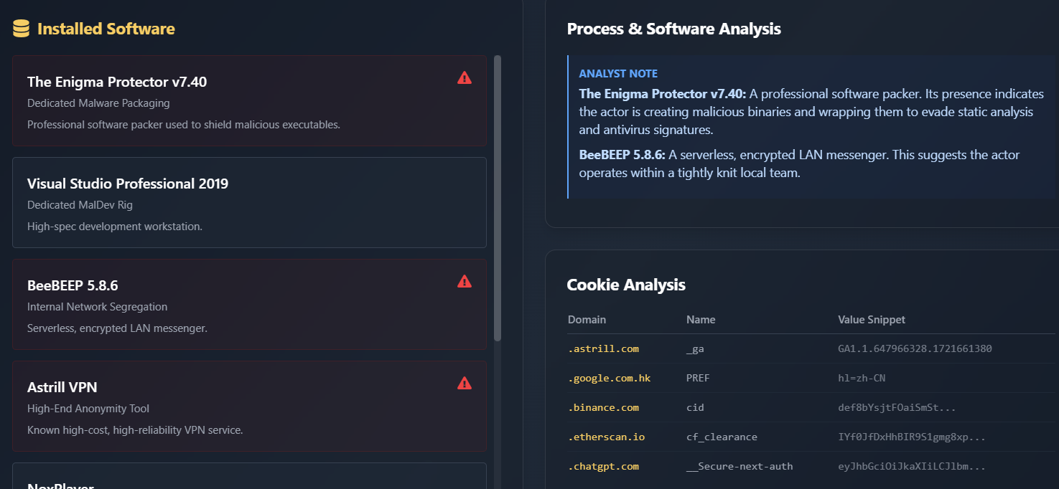Click the Name column header in Cookie Analysis

pyautogui.click(x=701, y=320)
